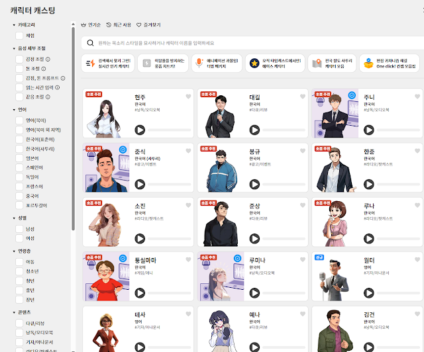The image size is (424, 352).
Task: Open the 에이스 캐릭터 collection chip
Action: tap(275, 64)
